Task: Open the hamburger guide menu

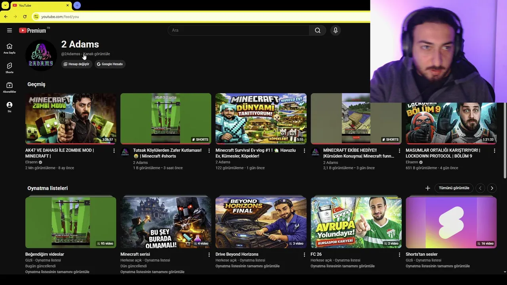Action: pos(10,30)
